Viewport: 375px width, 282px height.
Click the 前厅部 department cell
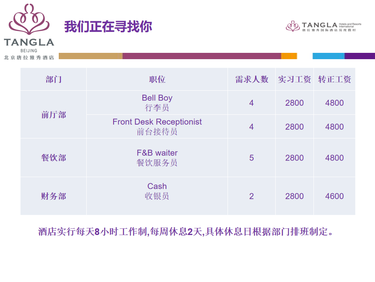[x=54, y=115]
